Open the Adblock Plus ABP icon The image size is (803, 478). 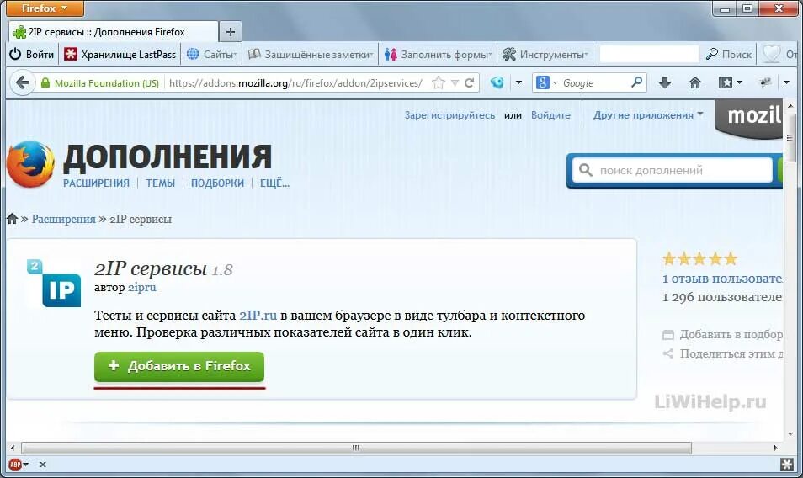pos(15,465)
